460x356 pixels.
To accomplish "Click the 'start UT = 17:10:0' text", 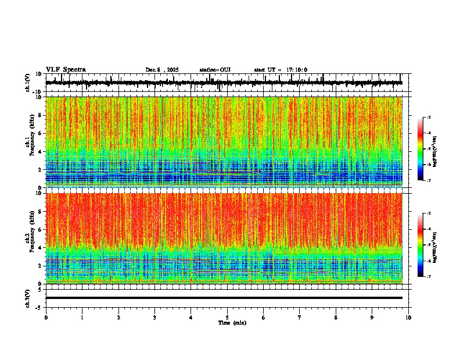I will click(281, 70).
